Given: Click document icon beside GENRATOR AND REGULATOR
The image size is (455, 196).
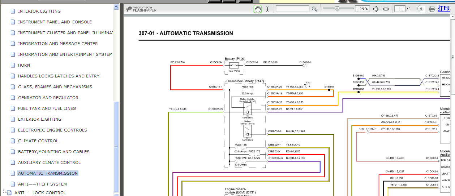Looking at the screenshot, I should coord(13,98).
